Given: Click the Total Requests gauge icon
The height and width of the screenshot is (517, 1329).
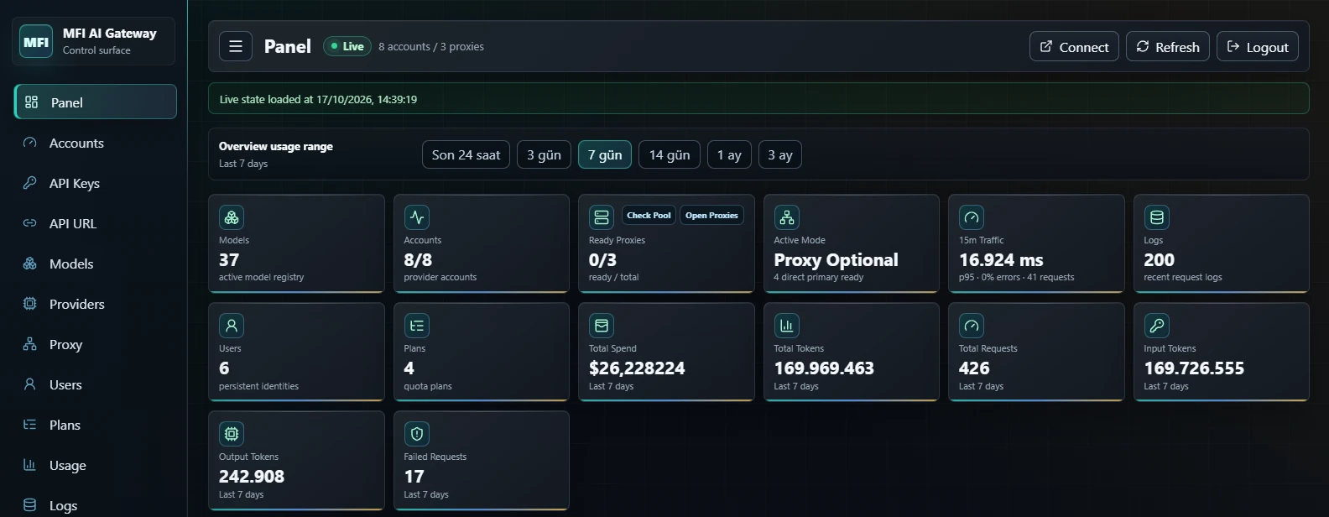Looking at the screenshot, I should [x=972, y=326].
